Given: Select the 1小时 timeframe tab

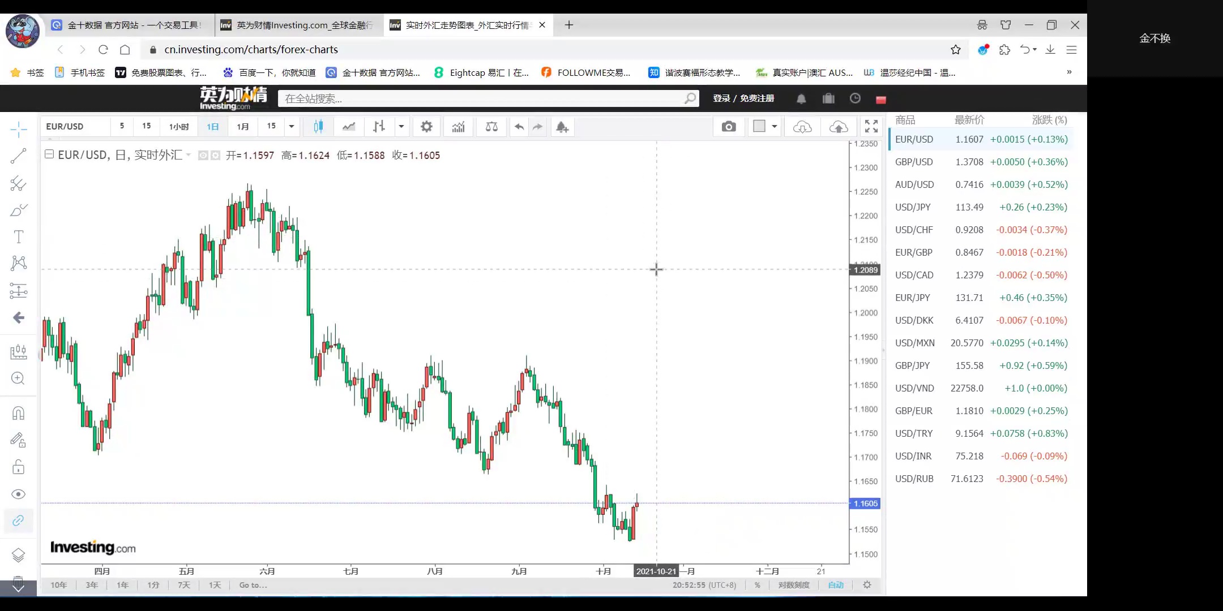Looking at the screenshot, I should tap(179, 127).
